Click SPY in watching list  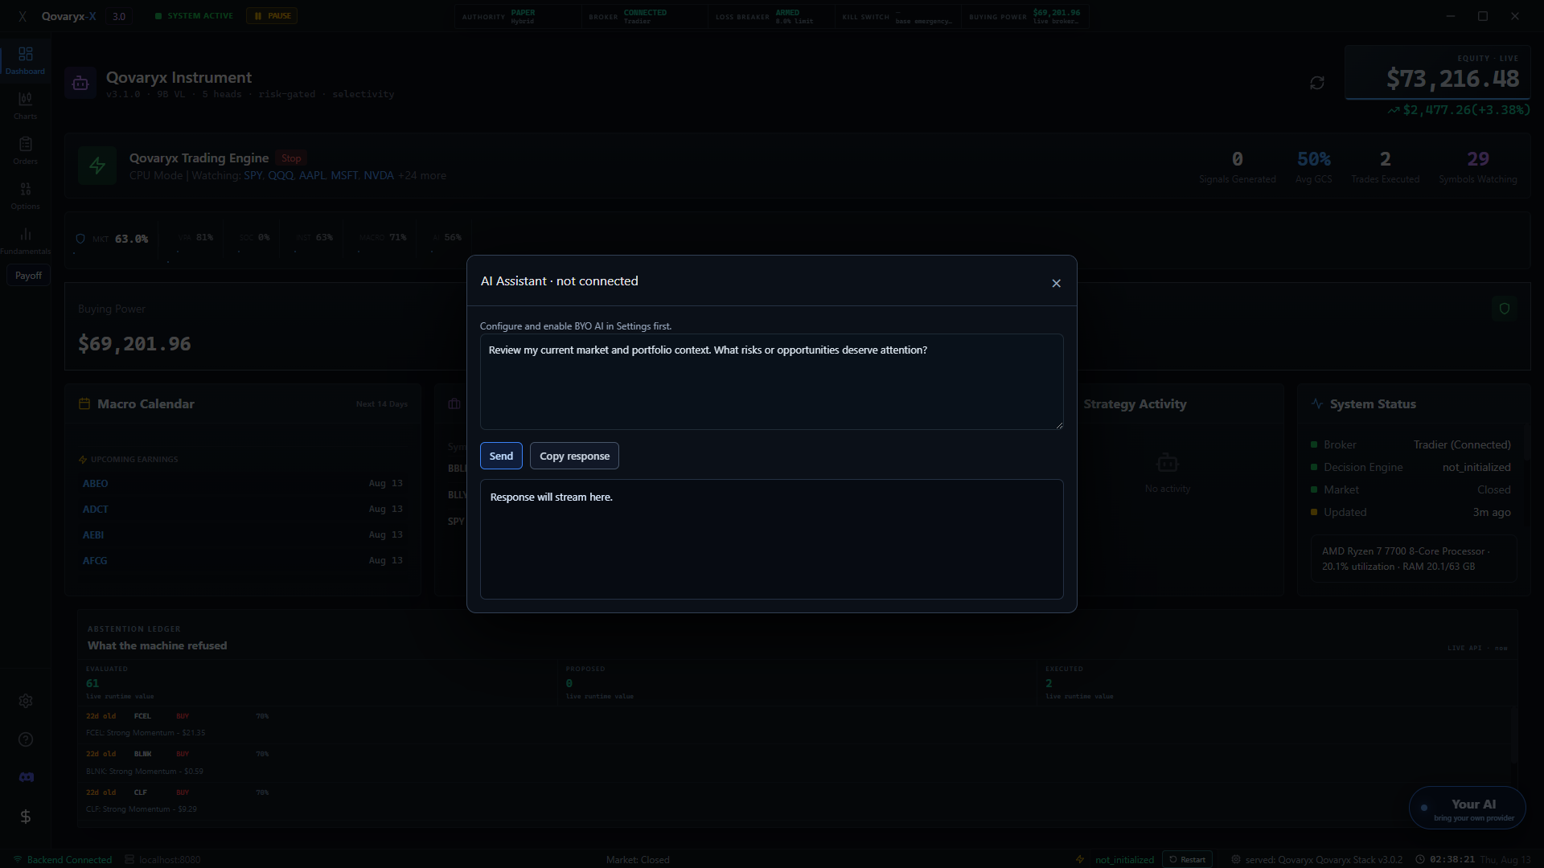253,175
